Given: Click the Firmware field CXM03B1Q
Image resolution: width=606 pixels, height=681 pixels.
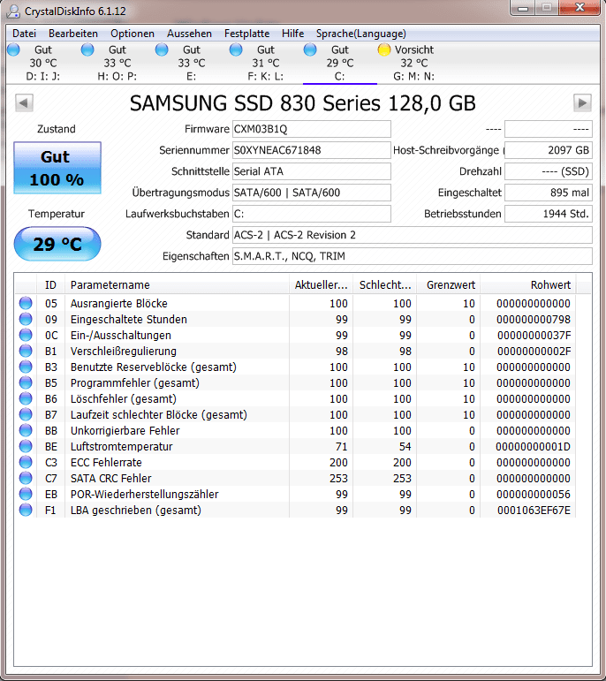Looking at the screenshot, I should pos(312,129).
